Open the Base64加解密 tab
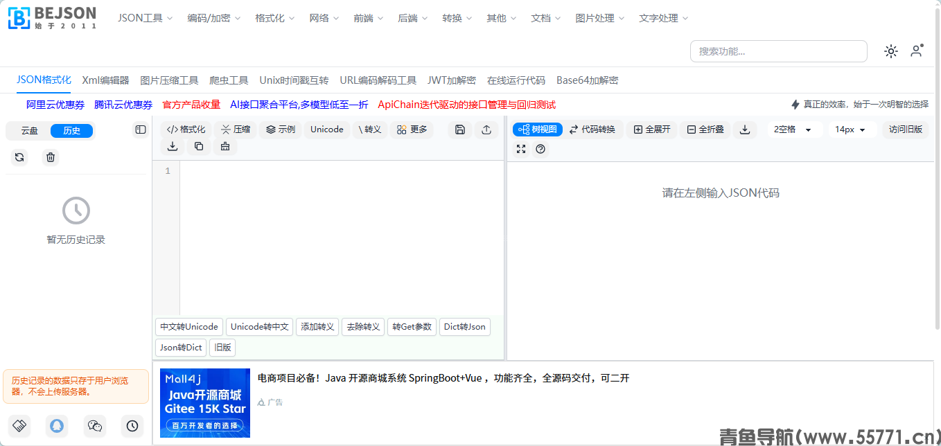The height and width of the screenshot is (446, 941). click(x=588, y=80)
